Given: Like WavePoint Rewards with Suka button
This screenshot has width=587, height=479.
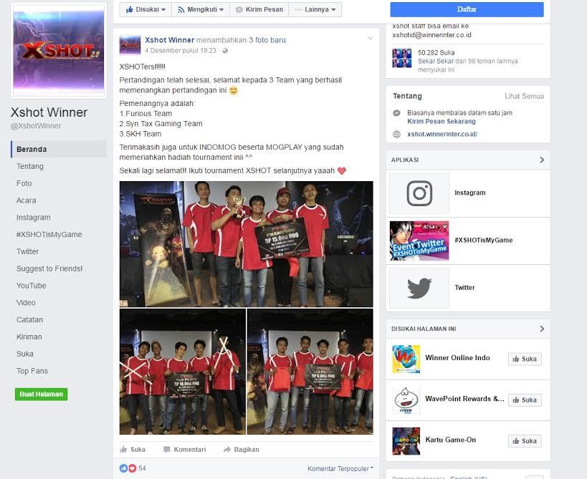Looking at the screenshot, I should pyautogui.click(x=525, y=400).
